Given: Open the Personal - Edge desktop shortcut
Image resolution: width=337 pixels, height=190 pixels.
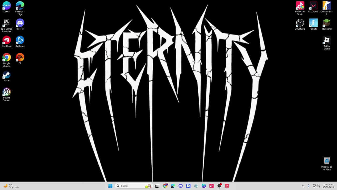Looking at the screenshot, I should [20, 8].
